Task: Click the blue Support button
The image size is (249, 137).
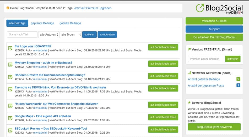Action: click(x=214, y=29)
